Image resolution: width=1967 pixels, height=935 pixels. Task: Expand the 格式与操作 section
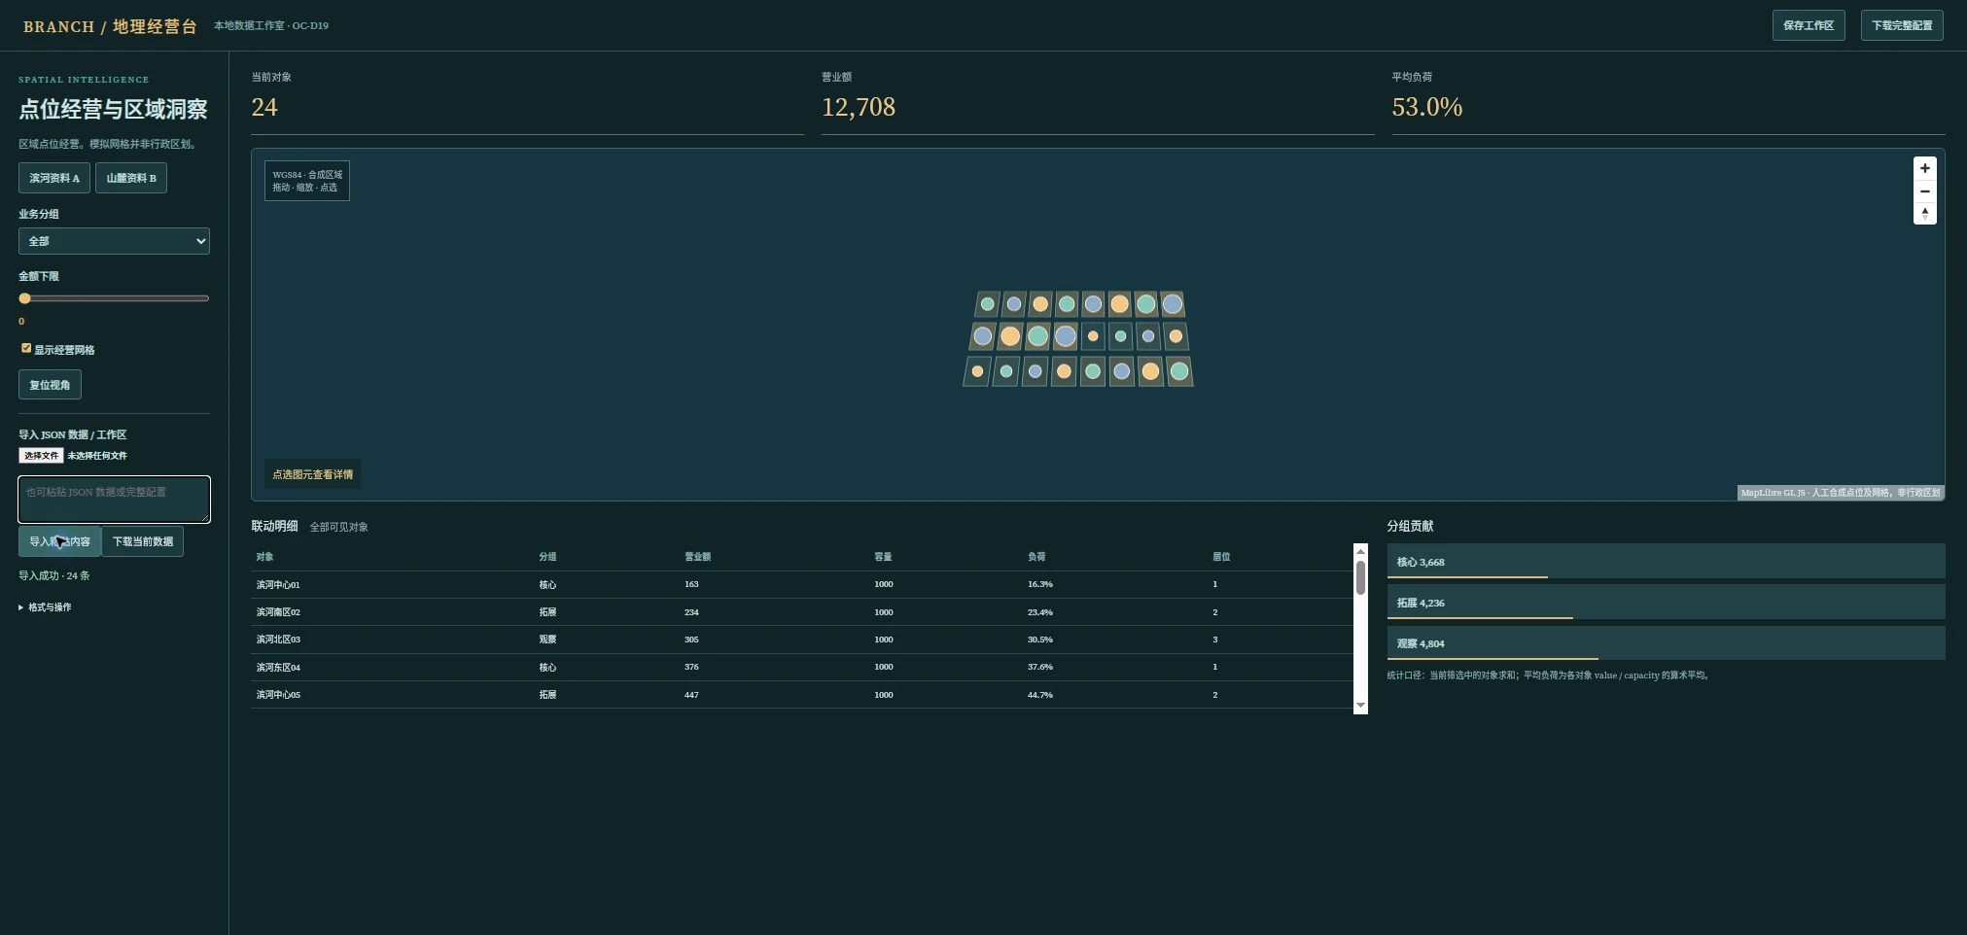tap(45, 607)
